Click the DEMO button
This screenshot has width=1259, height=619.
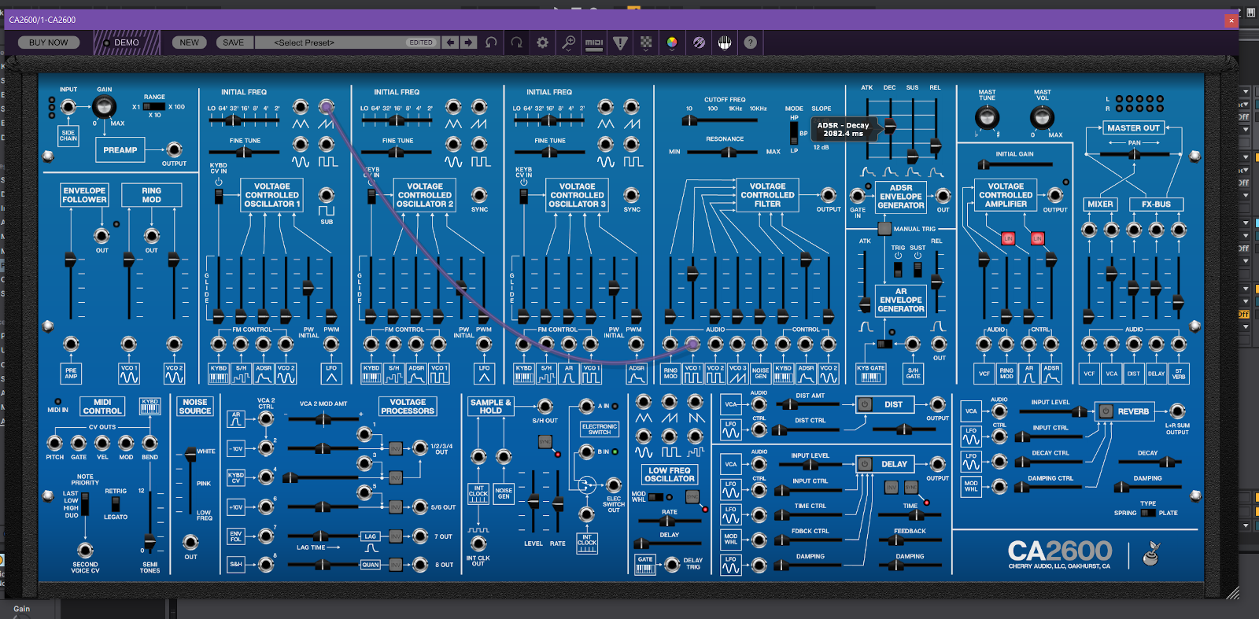pyautogui.click(x=126, y=42)
